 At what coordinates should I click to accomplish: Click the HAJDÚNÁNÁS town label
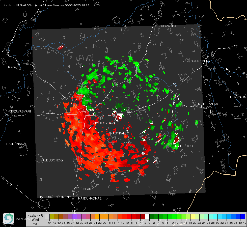pyautogui.click(x=17, y=144)
